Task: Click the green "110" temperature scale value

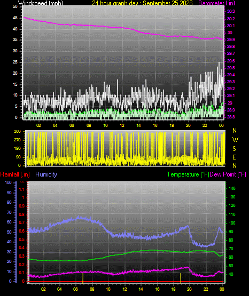Action: (x=232, y=214)
